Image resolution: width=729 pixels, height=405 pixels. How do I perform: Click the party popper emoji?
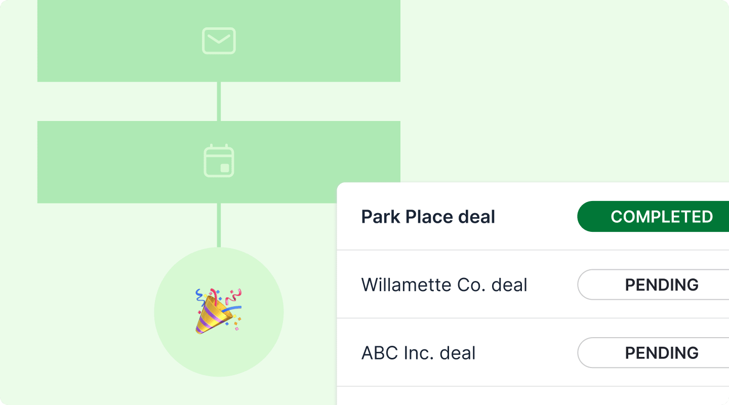(x=219, y=311)
